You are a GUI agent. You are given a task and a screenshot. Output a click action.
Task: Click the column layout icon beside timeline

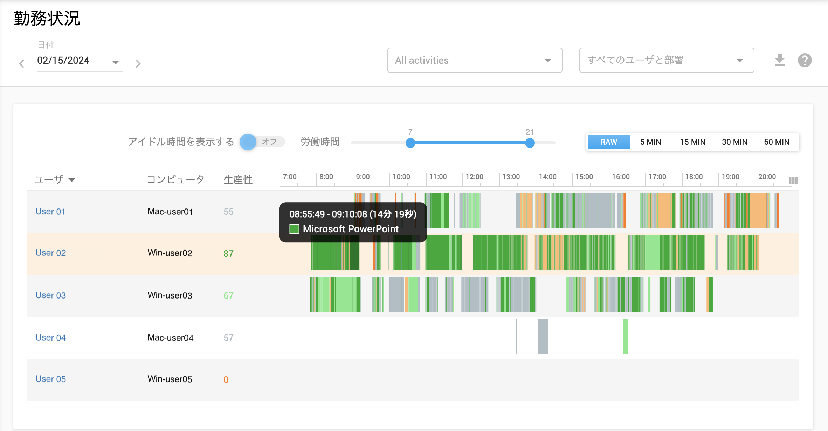coord(793,180)
